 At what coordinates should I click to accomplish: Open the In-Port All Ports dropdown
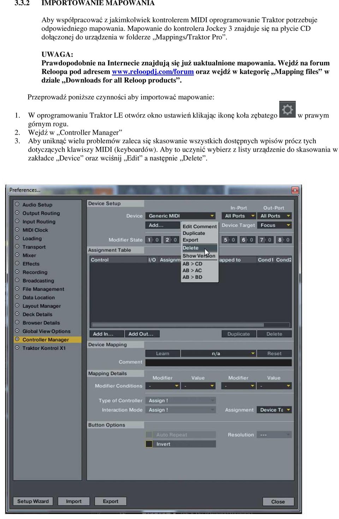pos(239,216)
